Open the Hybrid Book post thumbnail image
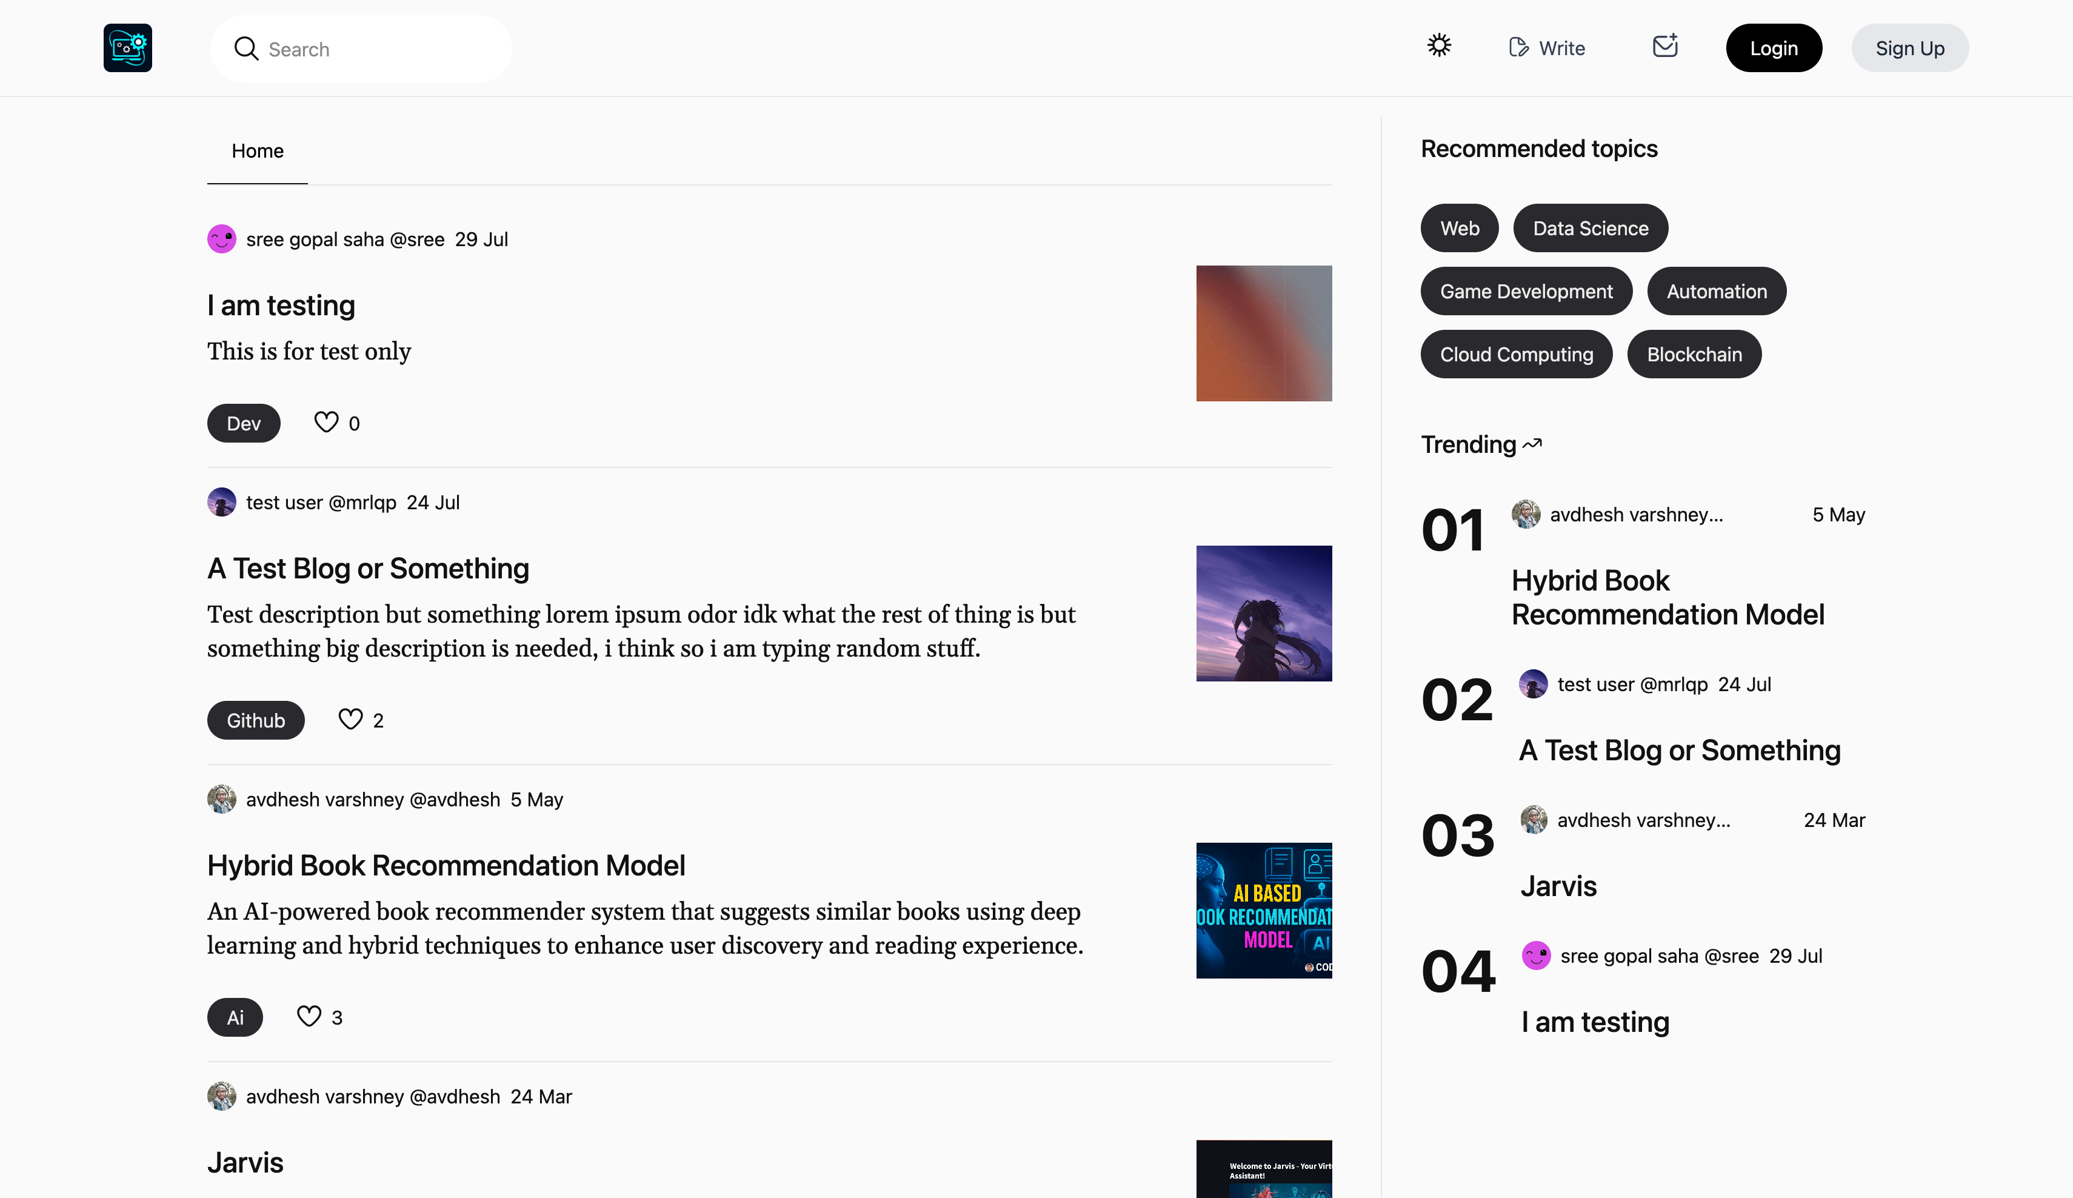 (1264, 911)
